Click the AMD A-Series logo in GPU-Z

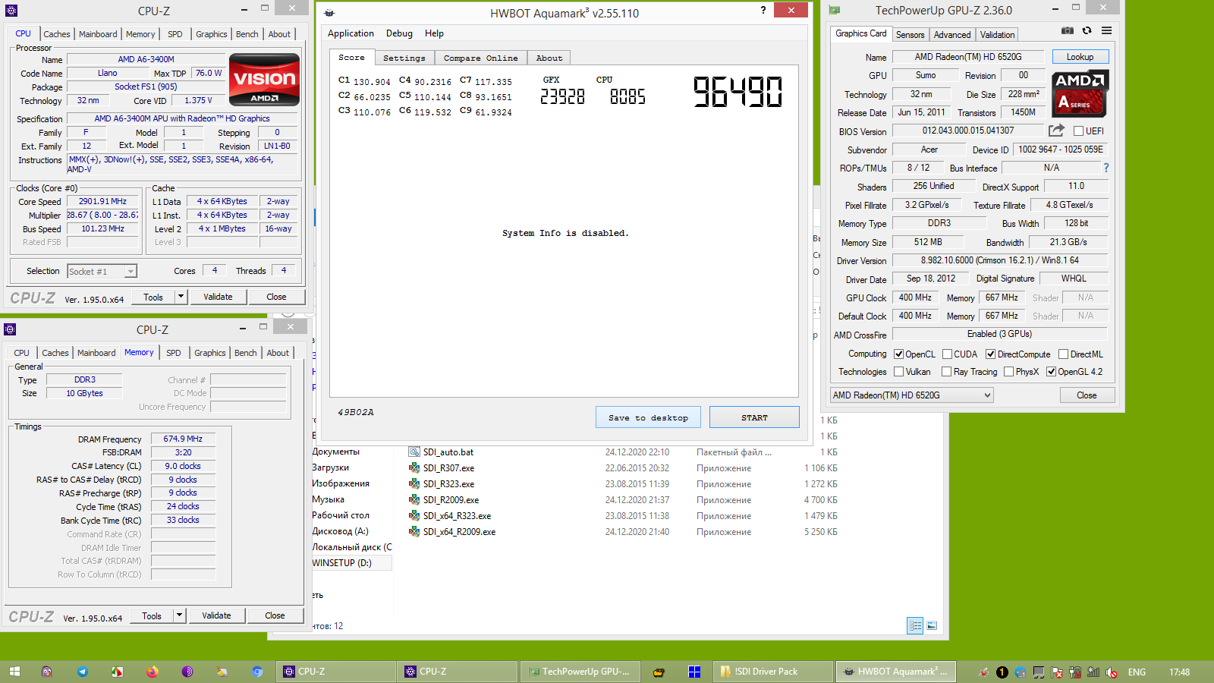pyautogui.click(x=1080, y=93)
